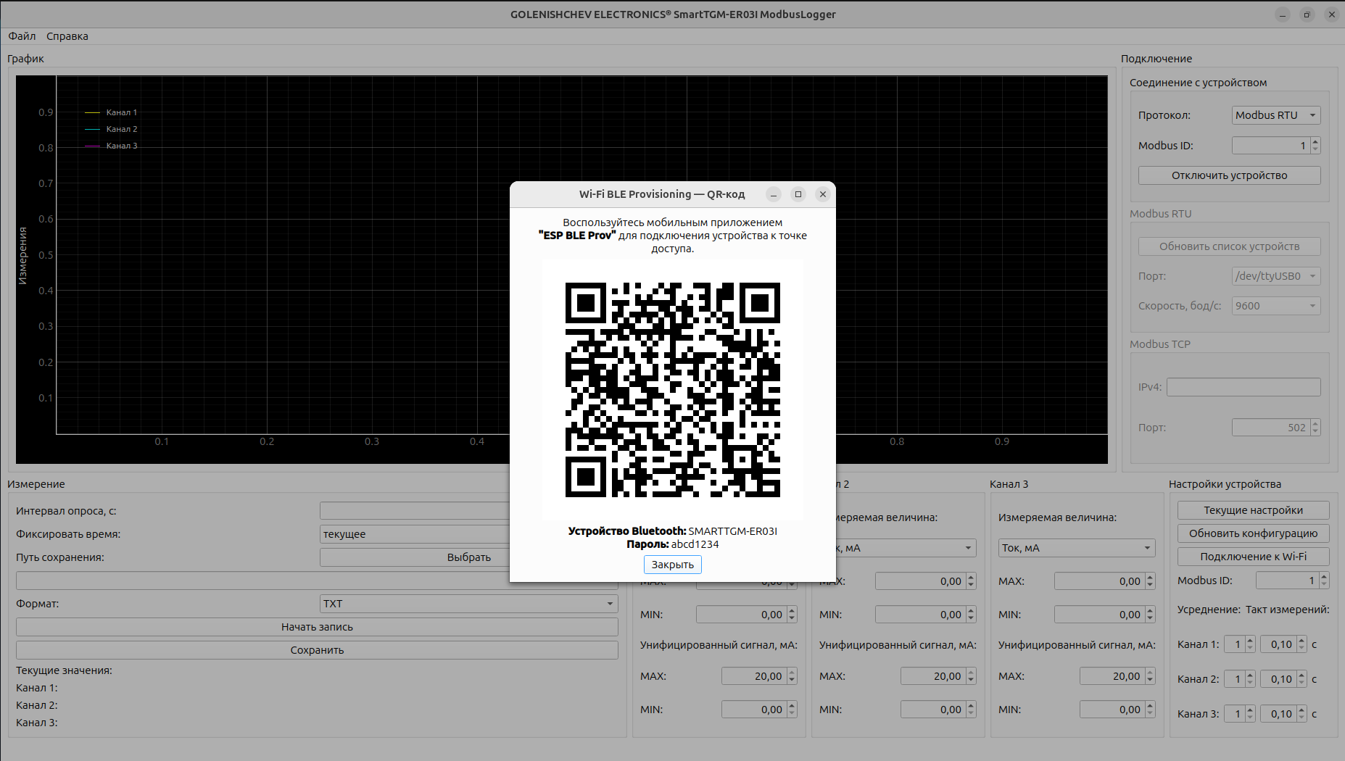Viewport: 1345px width, 761px height.
Task: Click the dialog's X close icon
Action: (x=822, y=194)
